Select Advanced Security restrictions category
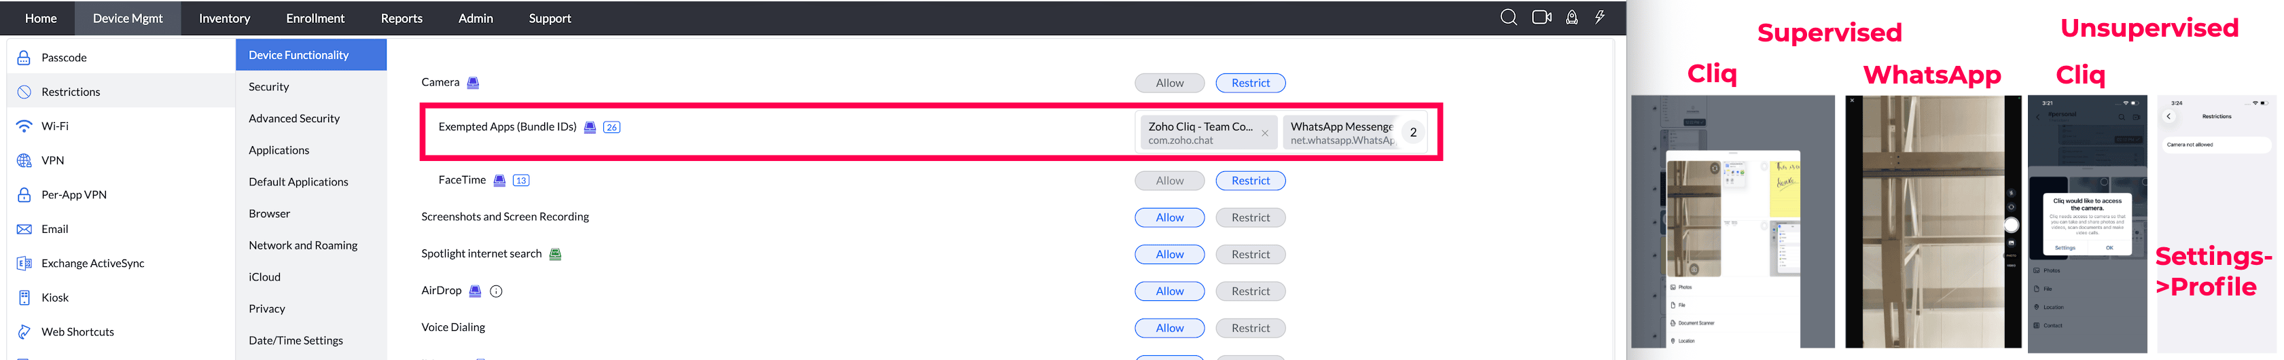 coord(294,119)
